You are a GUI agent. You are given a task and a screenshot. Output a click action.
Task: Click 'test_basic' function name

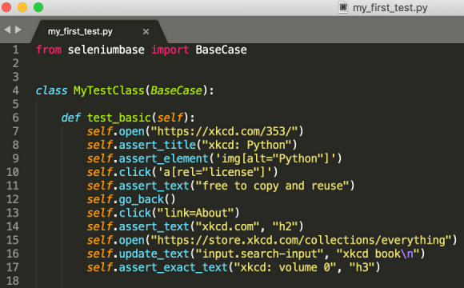coord(119,118)
